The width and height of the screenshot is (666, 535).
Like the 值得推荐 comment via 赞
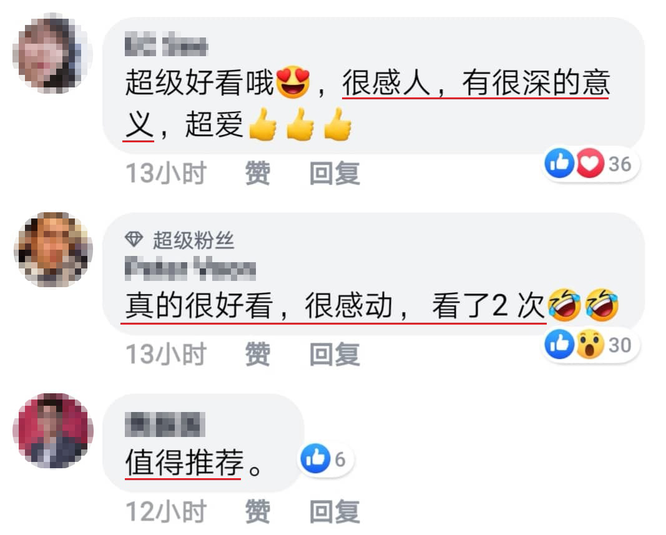[x=257, y=511]
